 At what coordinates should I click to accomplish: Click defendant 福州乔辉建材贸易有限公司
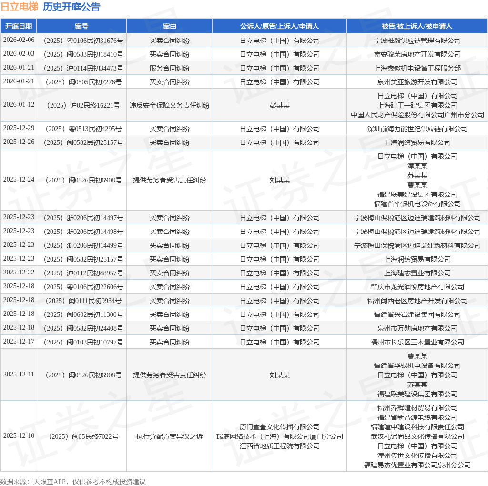pyautogui.click(x=417, y=408)
